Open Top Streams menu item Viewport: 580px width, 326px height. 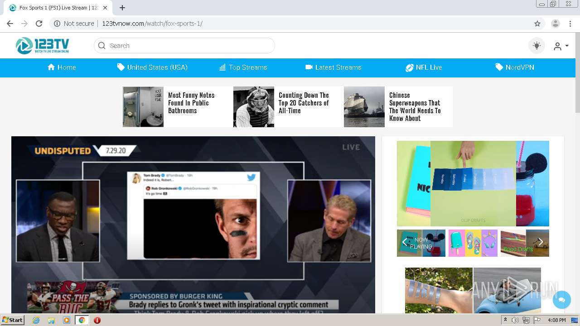click(243, 67)
